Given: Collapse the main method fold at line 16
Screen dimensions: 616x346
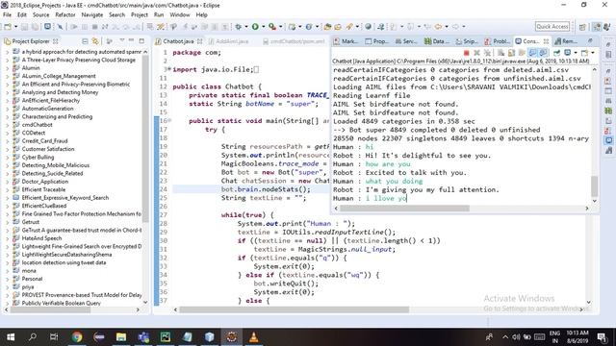Looking at the screenshot, I should pyautogui.click(x=169, y=120).
